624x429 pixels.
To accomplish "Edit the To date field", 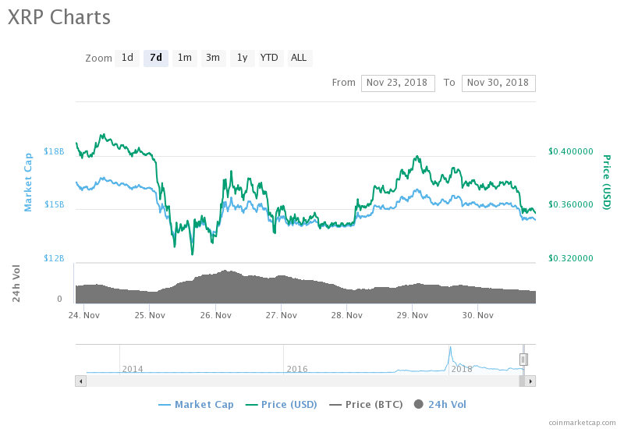I will 498,83.
